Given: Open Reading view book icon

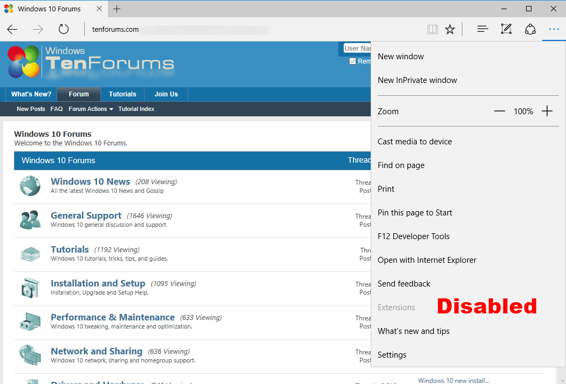Looking at the screenshot, I should click(x=432, y=29).
